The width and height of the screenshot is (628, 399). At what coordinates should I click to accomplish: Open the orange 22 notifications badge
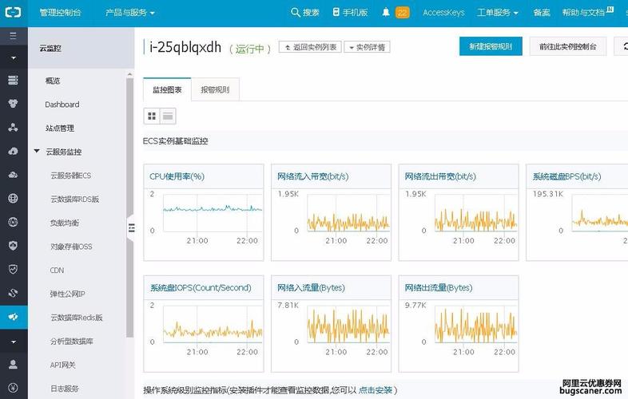pyautogui.click(x=402, y=13)
